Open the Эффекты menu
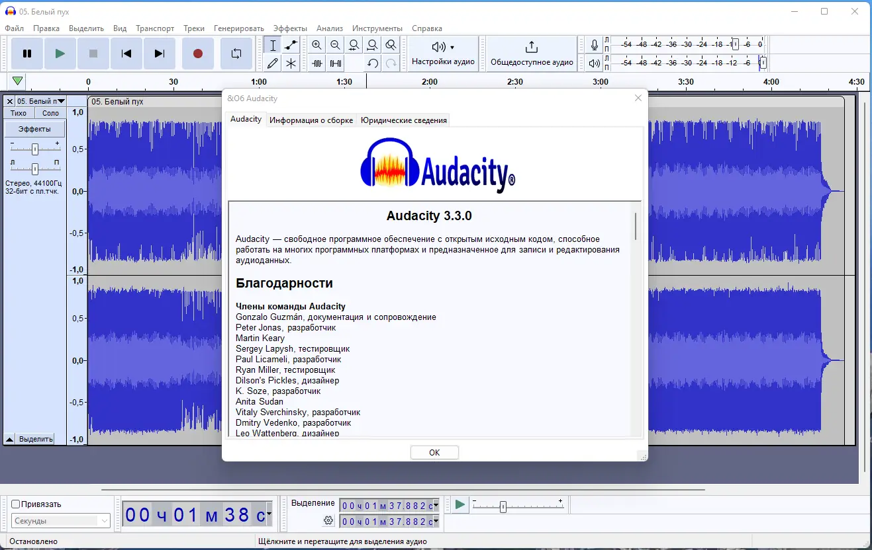Image resolution: width=872 pixels, height=550 pixels. pos(290,28)
